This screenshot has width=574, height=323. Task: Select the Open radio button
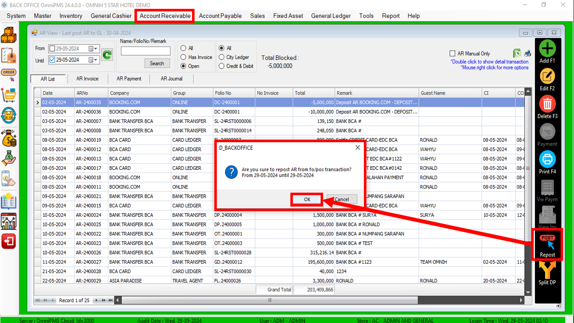183,66
